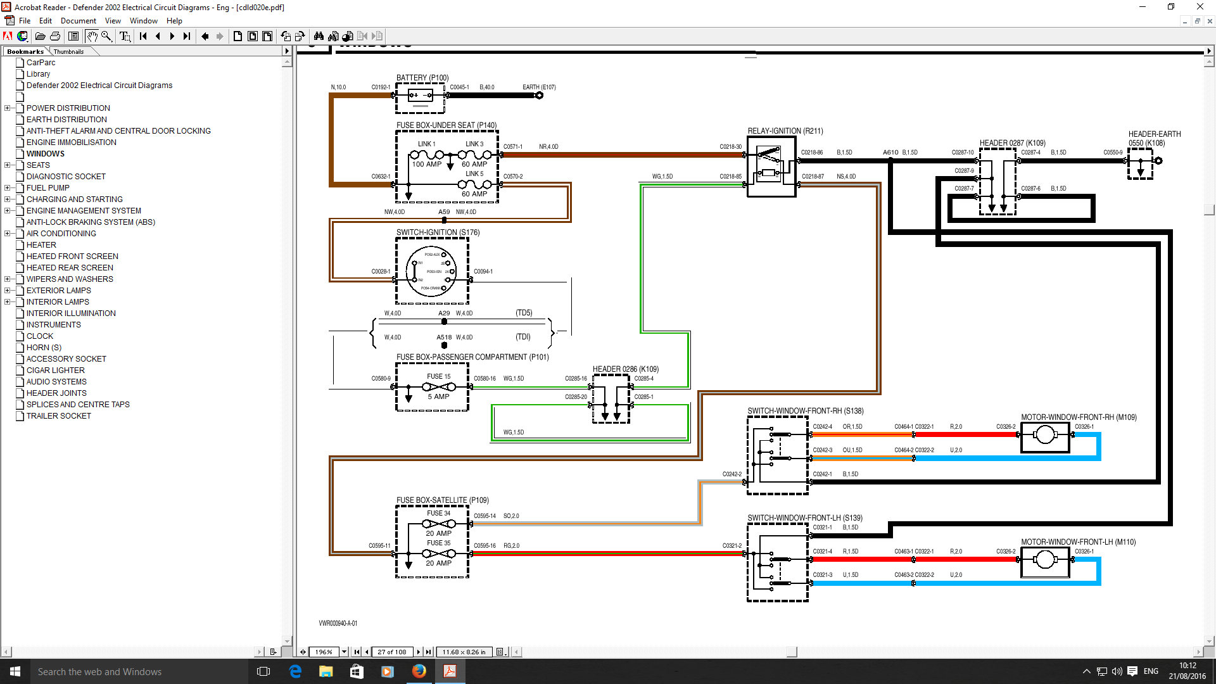Go to first page in toolbar
The image size is (1216, 684).
tap(143, 36)
